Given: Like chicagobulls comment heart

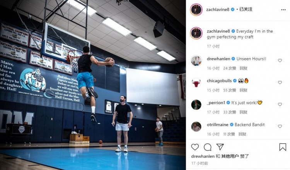Looking at the screenshot, I should 280,82.
